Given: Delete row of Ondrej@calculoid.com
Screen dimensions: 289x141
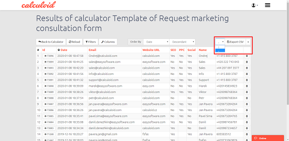Looking at the screenshot, I should 247,56.
